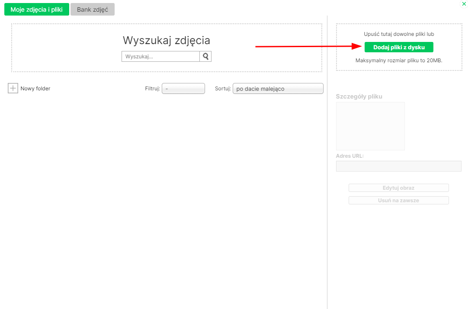This screenshot has width=468, height=309.
Task: Click the Adres URL text field
Action: tap(398, 166)
